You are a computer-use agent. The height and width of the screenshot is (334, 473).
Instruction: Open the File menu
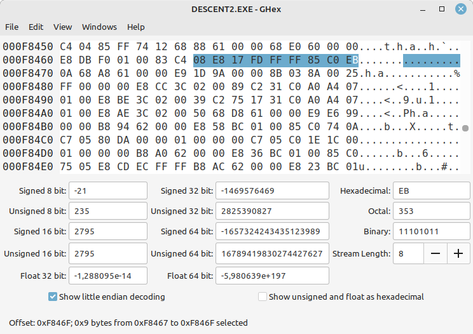coord(12,27)
